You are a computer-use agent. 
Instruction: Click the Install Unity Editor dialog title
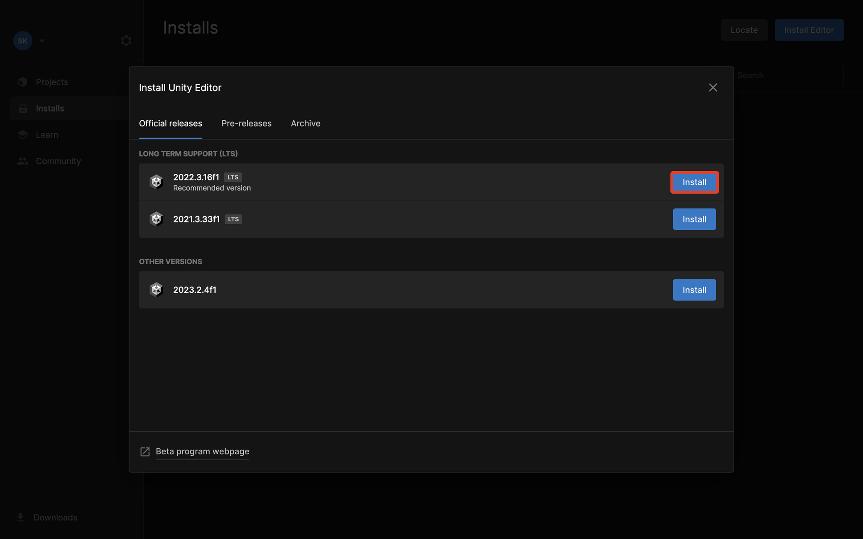point(180,88)
